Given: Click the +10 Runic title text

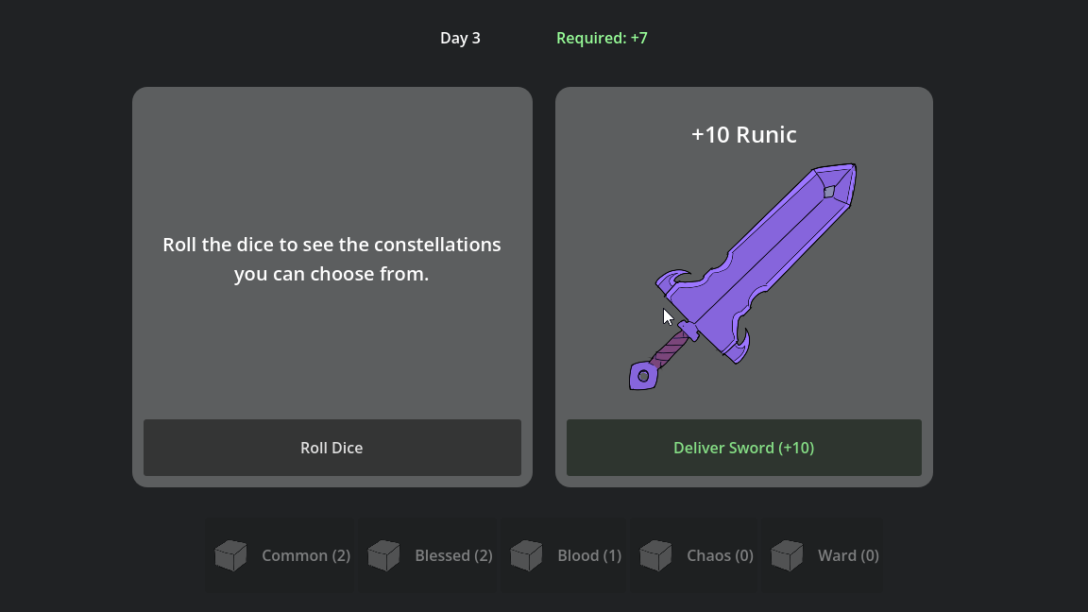Looking at the screenshot, I should point(744,135).
